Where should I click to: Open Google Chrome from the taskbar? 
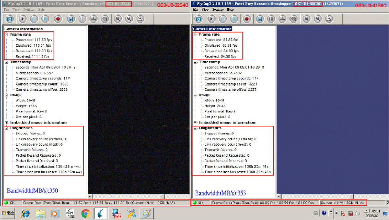coord(86,213)
